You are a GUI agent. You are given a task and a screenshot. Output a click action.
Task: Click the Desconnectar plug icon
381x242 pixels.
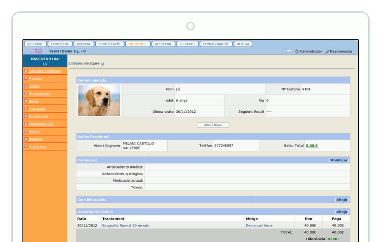click(327, 52)
